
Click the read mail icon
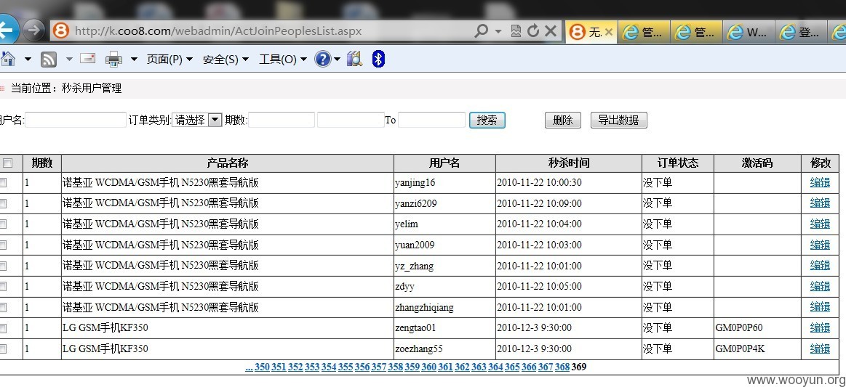click(x=87, y=58)
